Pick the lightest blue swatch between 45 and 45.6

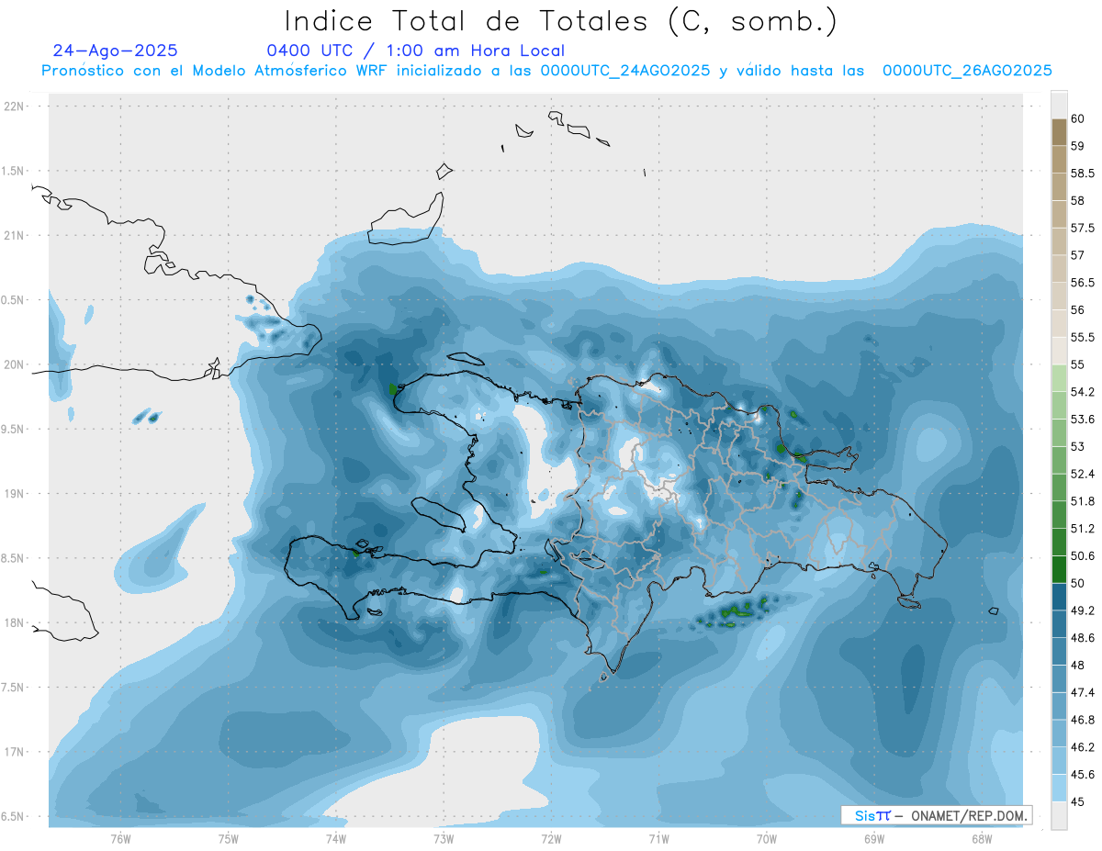(x=1059, y=788)
